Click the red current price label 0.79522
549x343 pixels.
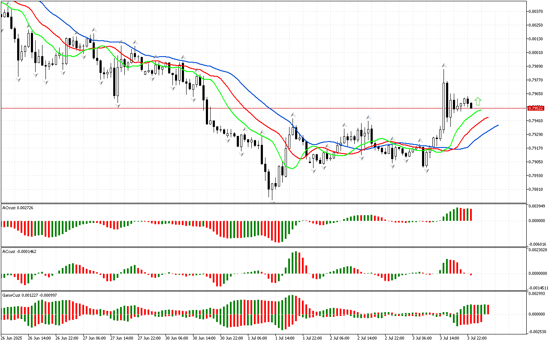point(536,108)
